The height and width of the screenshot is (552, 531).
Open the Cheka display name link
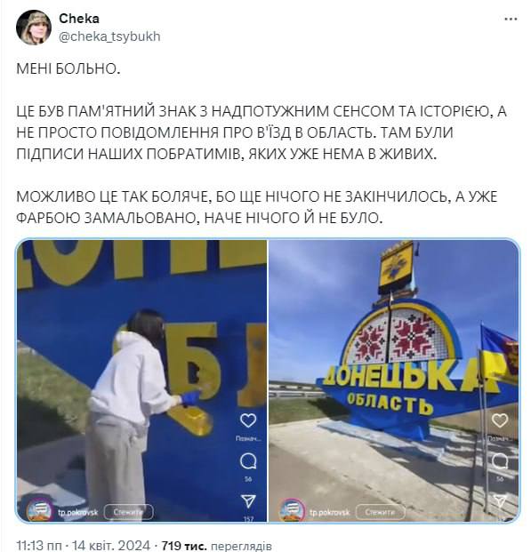[79, 19]
